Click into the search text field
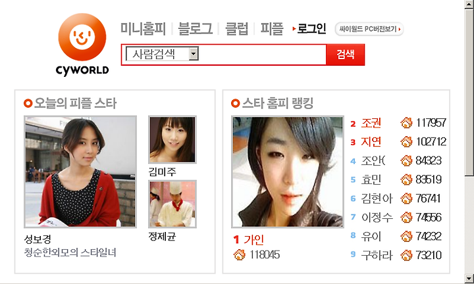 click(x=262, y=55)
